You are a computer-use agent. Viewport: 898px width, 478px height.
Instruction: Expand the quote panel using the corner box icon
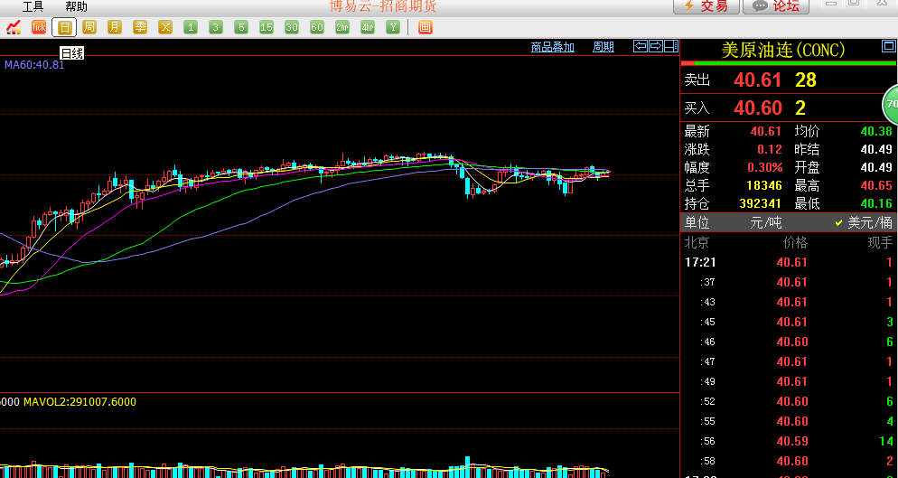(x=887, y=47)
